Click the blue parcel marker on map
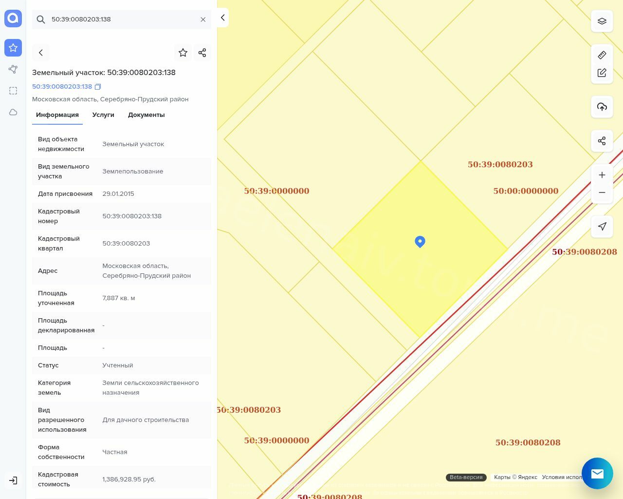Image resolution: width=623 pixels, height=499 pixels. (420, 242)
